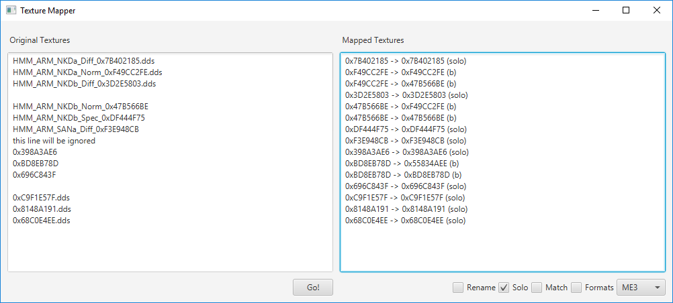Image resolution: width=673 pixels, height=303 pixels.
Task: Enable the Match checkbox
Action: click(537, 288)
